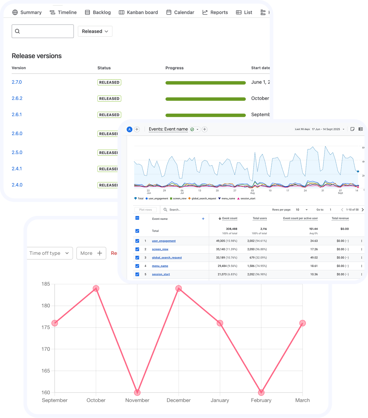Screen dimensions: 368x418
Task: Go to next page of event rows
Action: pyautogui.click(x=363, y=210)
